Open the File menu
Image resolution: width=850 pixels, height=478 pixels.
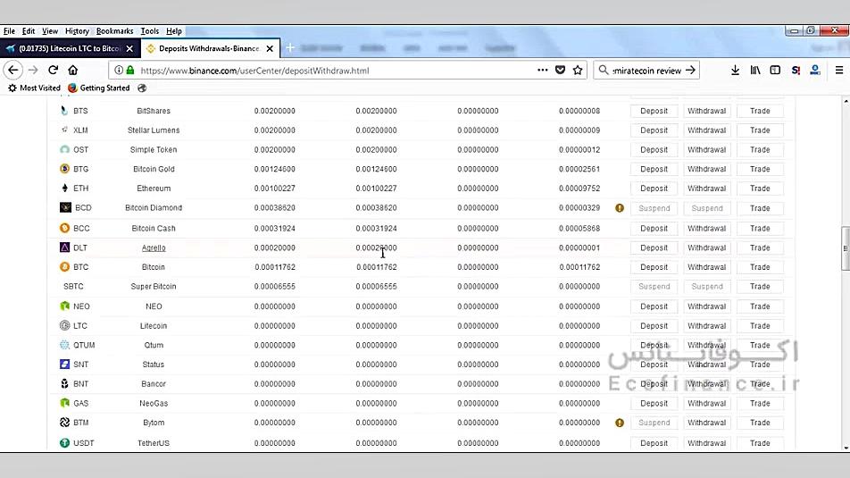coord(9,31)
